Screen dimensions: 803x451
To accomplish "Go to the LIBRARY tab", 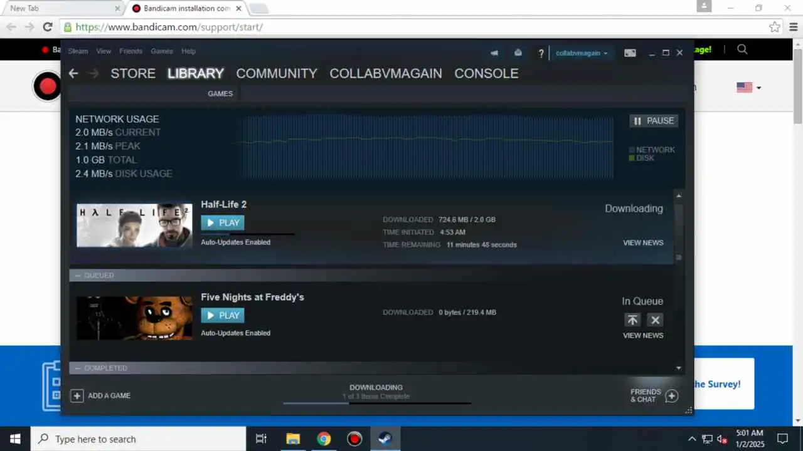I will (196, 73).
